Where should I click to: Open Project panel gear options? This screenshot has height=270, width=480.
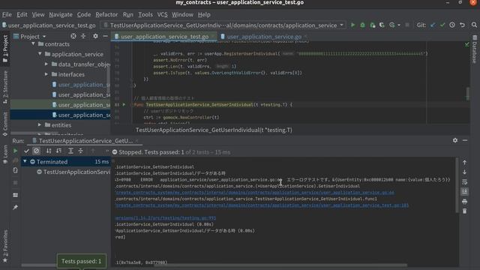95,36
